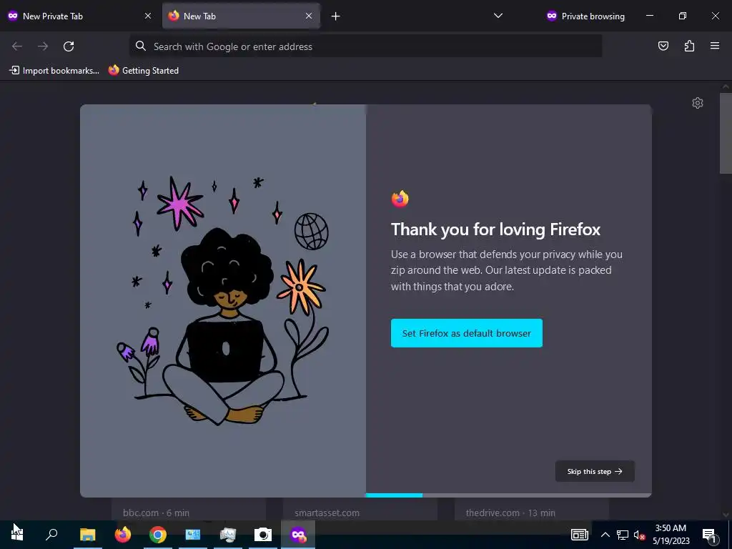Click the Firefox logo above the heading
The height and width of the screenshot is (549, 732).
point(400,199)
